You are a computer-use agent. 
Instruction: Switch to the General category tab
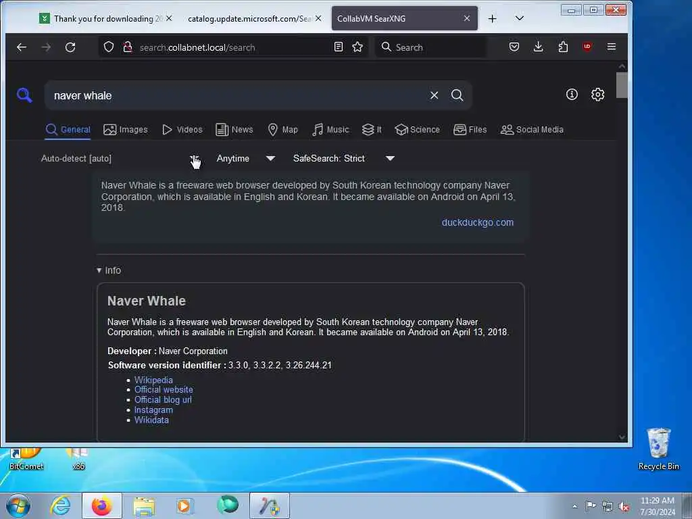[68, 130]
